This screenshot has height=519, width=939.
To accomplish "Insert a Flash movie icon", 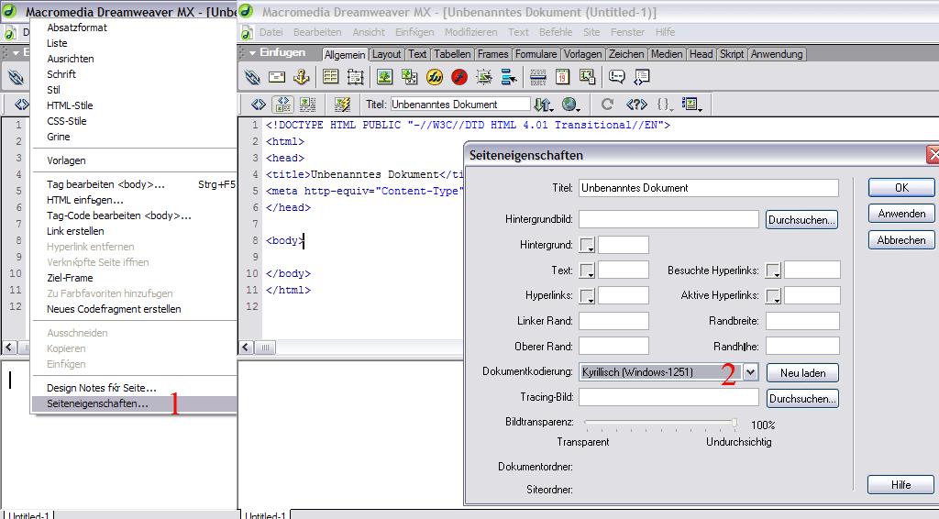I will pos(459,77).
